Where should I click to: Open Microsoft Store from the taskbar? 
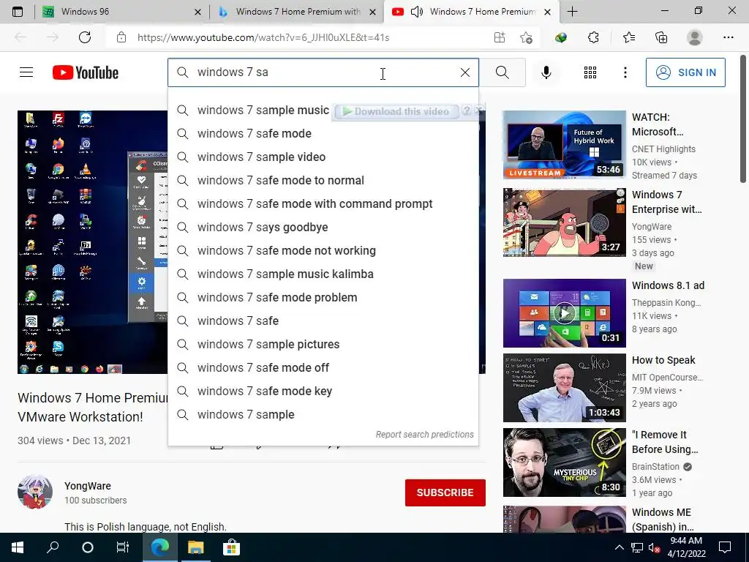point(230,547)
